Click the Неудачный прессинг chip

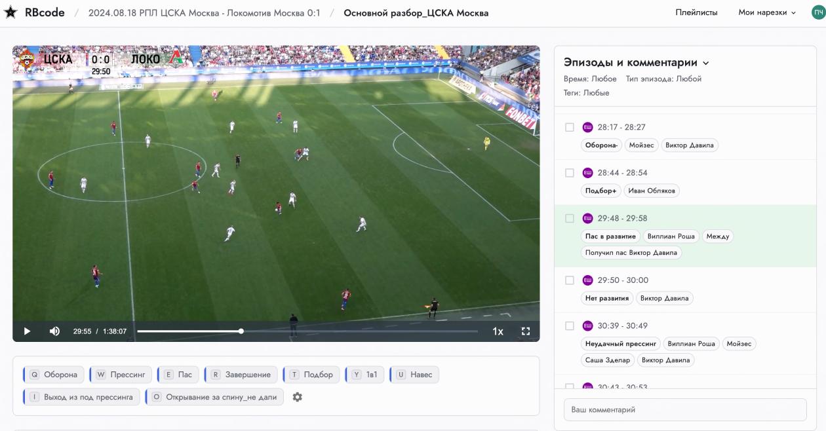point(621,343)
